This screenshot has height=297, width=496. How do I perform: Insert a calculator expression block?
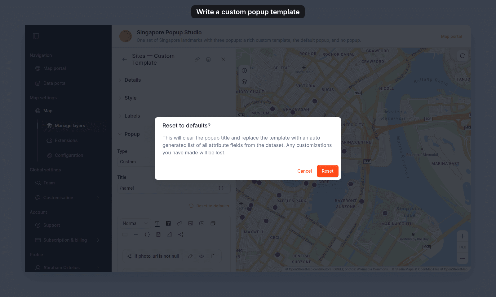tap(158, 235)
